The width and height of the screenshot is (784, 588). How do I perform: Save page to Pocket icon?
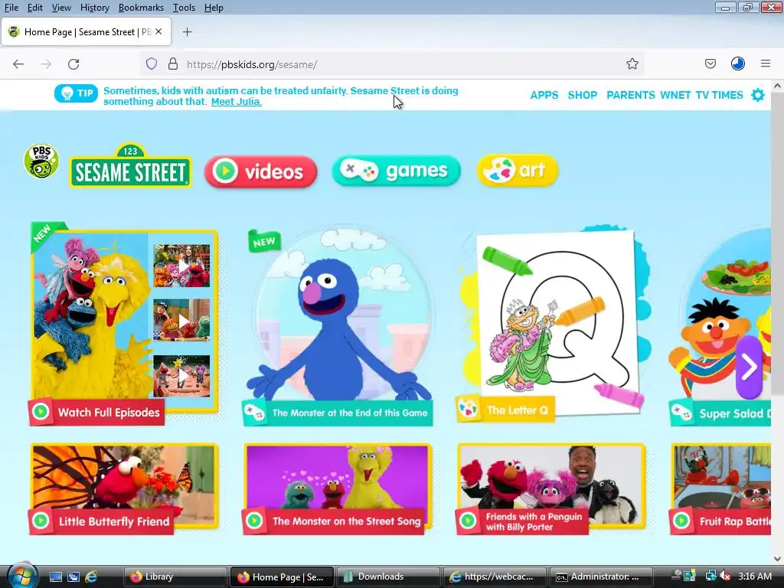point(710,64)
